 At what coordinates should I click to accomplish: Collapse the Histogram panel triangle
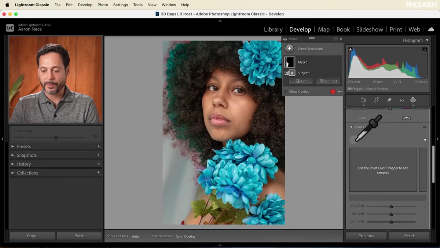pos(427,40)
